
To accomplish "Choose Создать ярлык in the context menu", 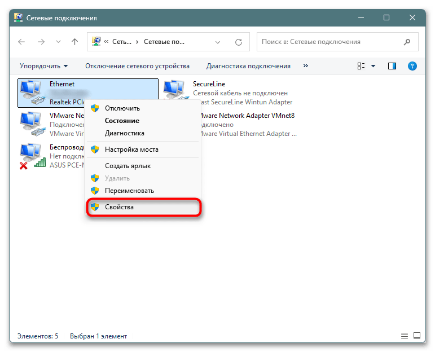I will 143,166.
